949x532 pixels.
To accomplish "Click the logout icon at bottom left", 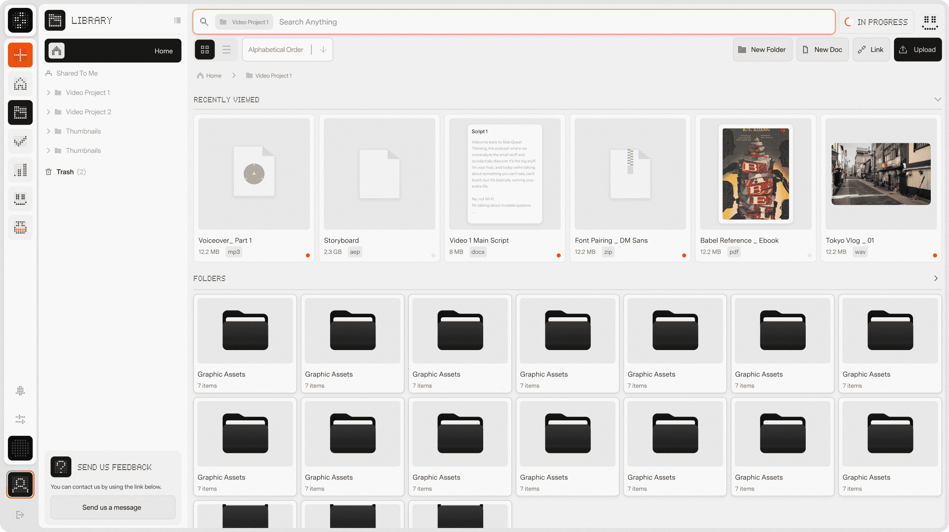I will click(20, 515).
